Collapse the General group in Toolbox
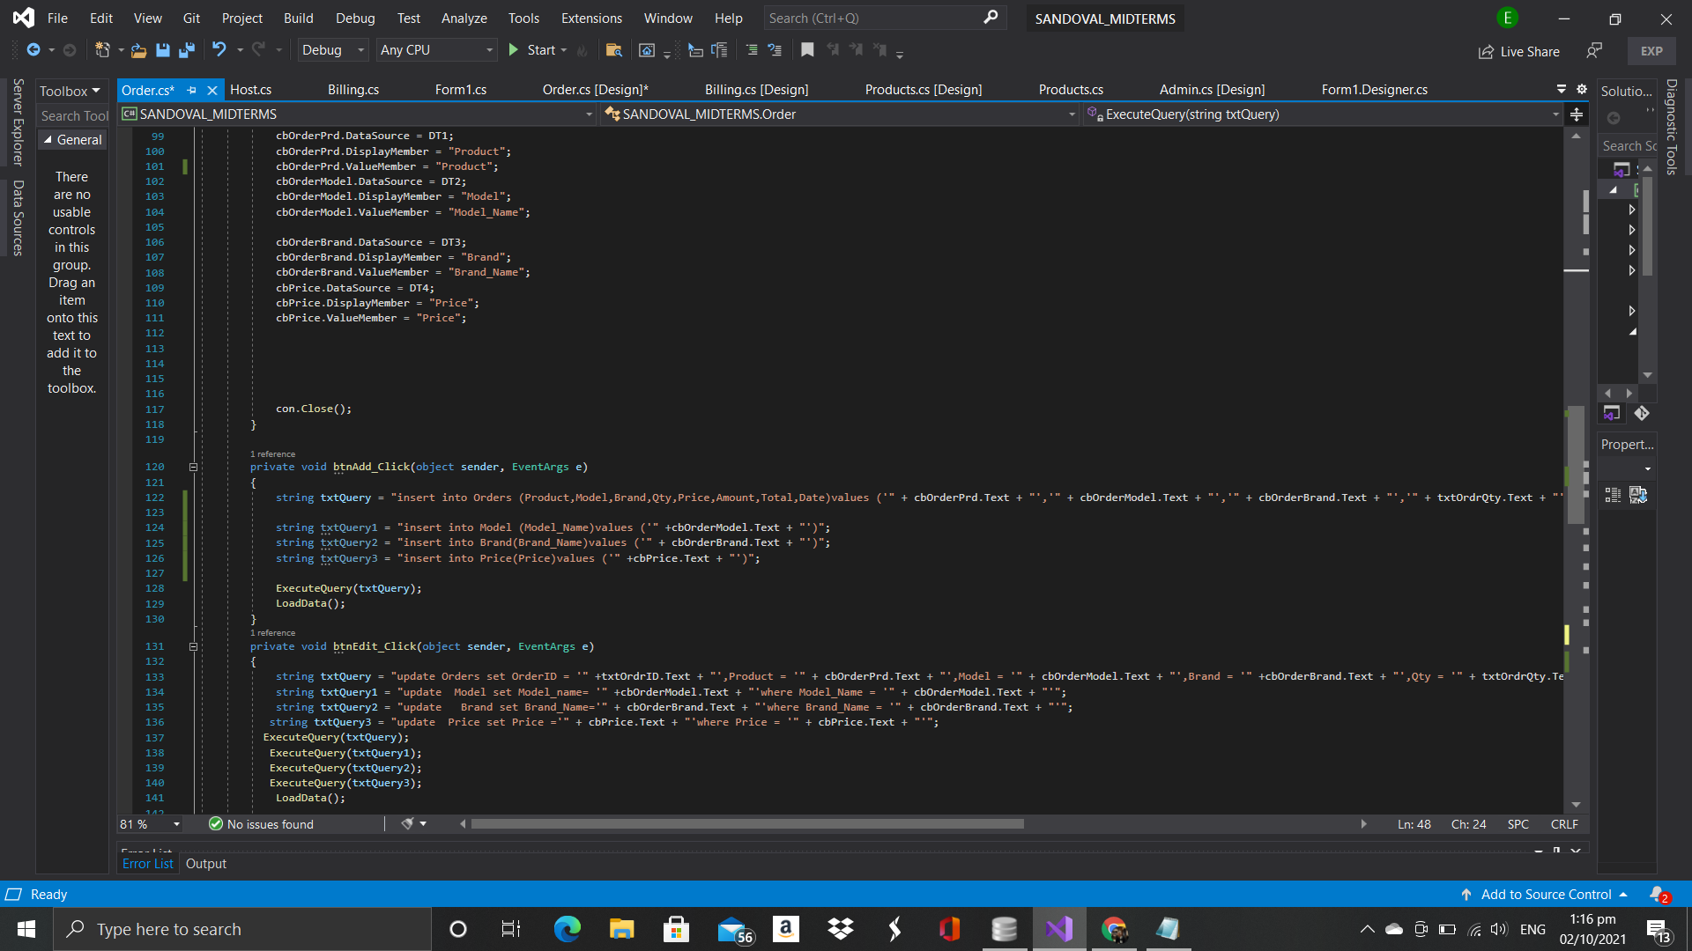 point(48,140)
